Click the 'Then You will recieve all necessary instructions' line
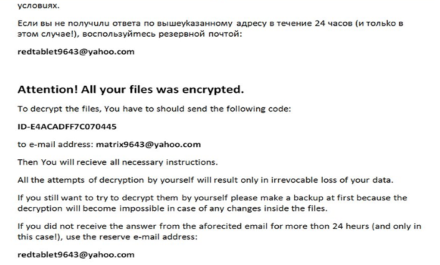Screen dimensions: 440x265 coord(117,162)
